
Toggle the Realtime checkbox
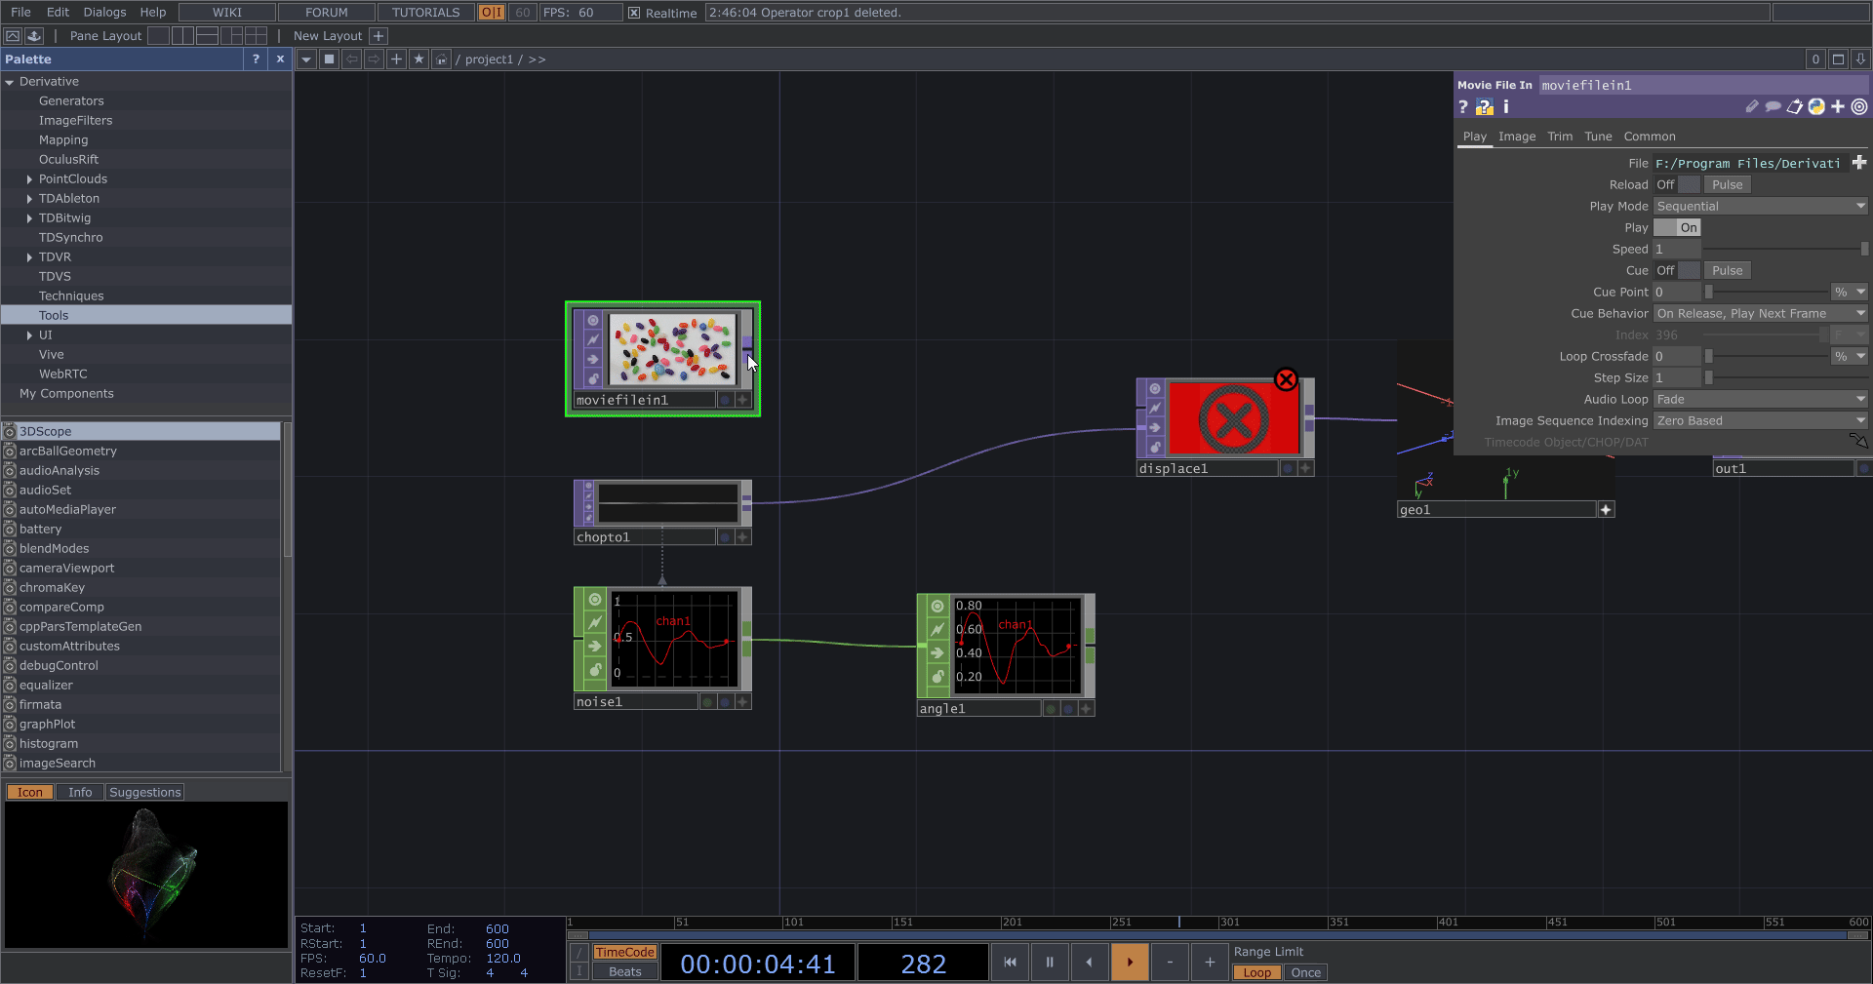click(634, 13)
